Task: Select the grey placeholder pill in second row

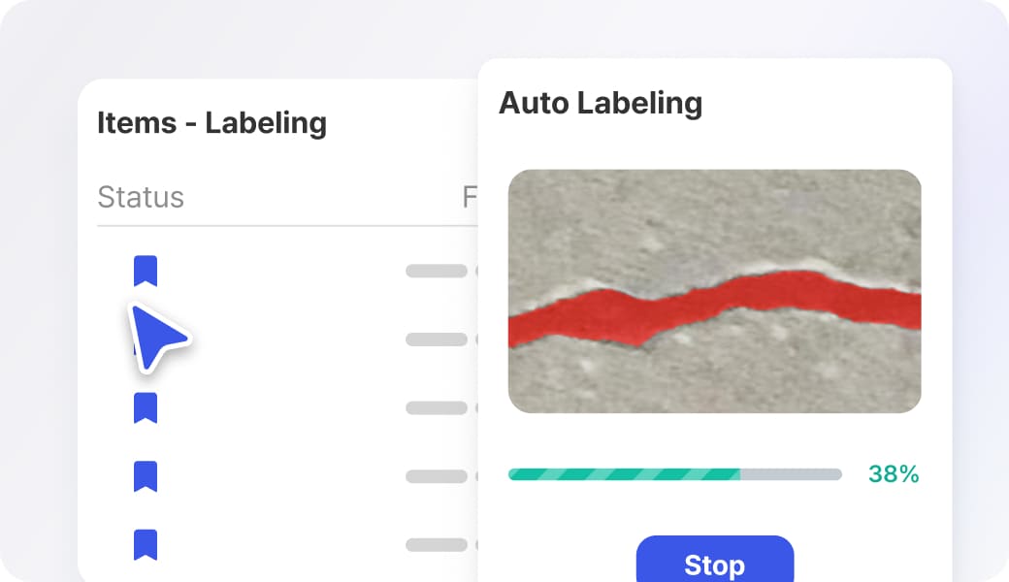Action: click(437, 339)
